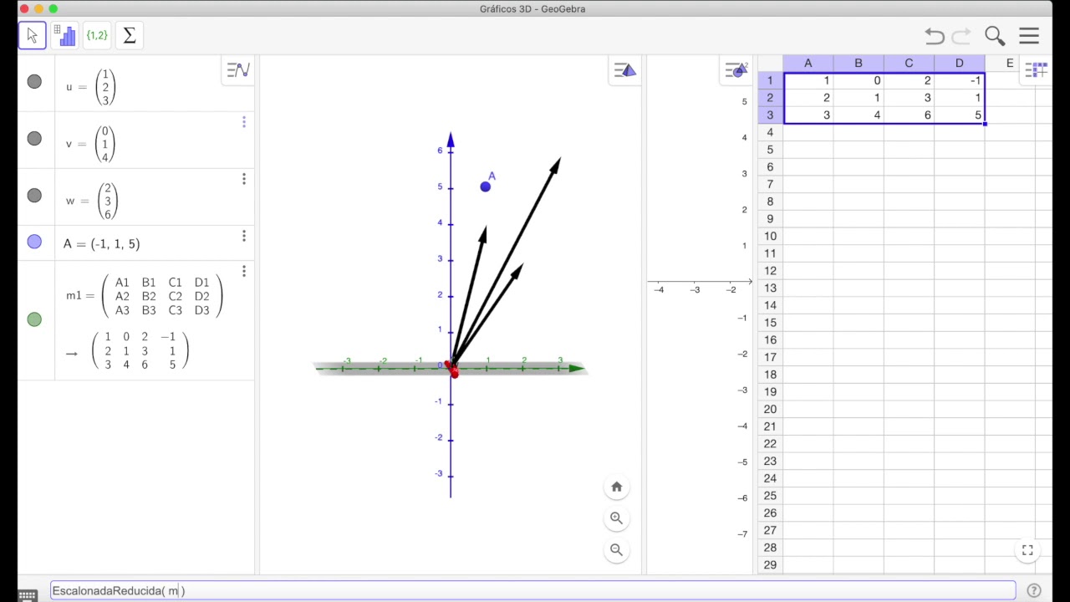Select spreadsheet column D header
Screen dimensions: 1070x602
pyautogui.click(x=959, y=64)
